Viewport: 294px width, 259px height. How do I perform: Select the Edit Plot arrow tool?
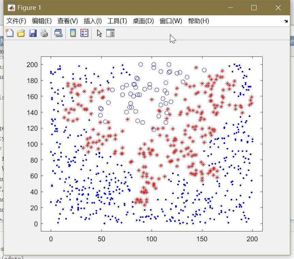tap(99, 33)
